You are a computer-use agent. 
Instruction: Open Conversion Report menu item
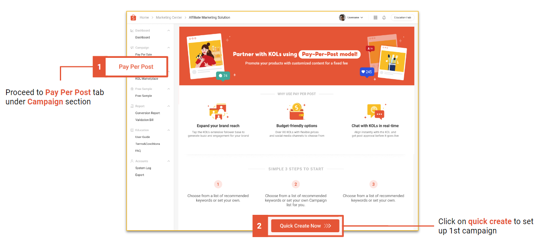[x=148, y=113]
